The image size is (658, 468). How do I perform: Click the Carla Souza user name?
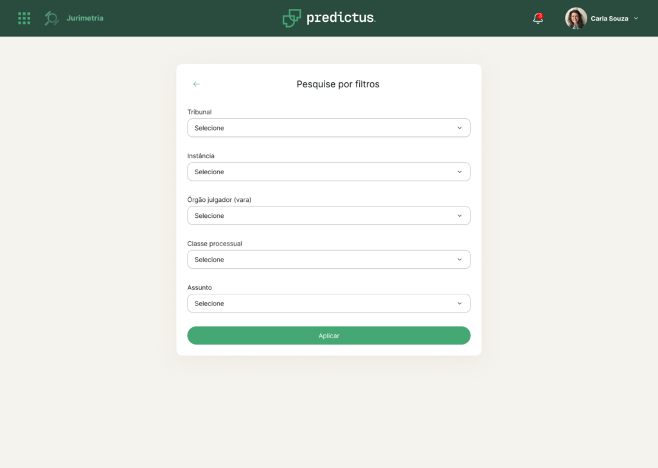point(609,19)
